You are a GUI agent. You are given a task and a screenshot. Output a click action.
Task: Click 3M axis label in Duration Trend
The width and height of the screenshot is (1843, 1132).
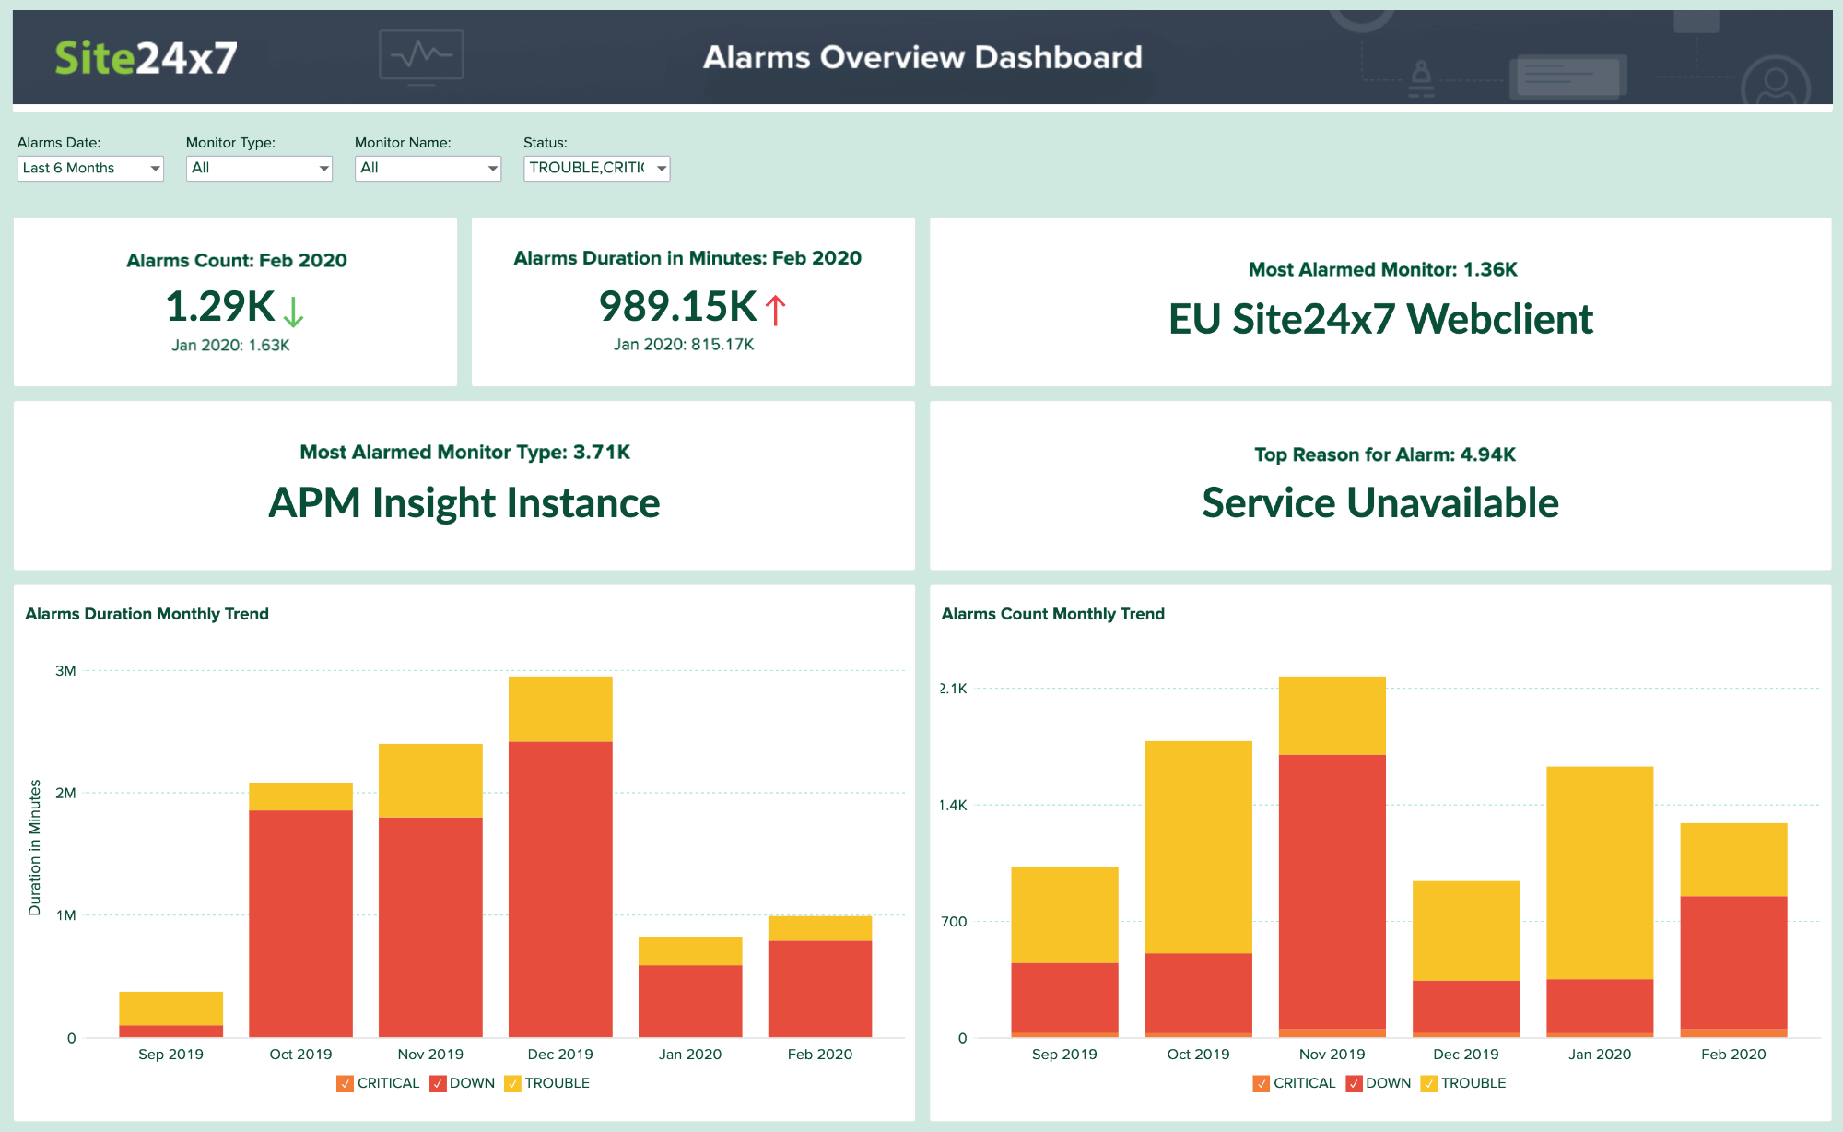[x=65, y=670]
